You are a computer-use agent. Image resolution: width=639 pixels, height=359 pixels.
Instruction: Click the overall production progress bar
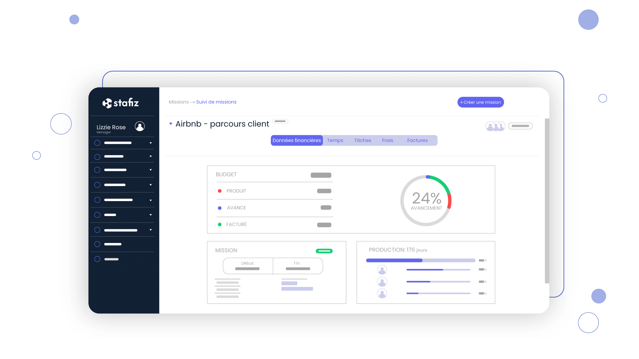421,261
